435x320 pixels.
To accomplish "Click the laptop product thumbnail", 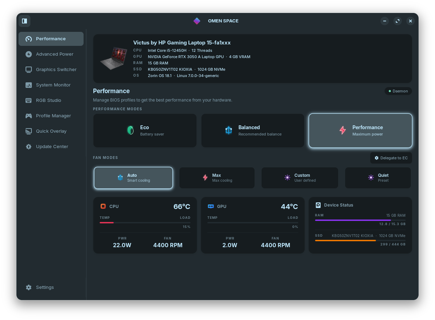I will pos(113,59).
